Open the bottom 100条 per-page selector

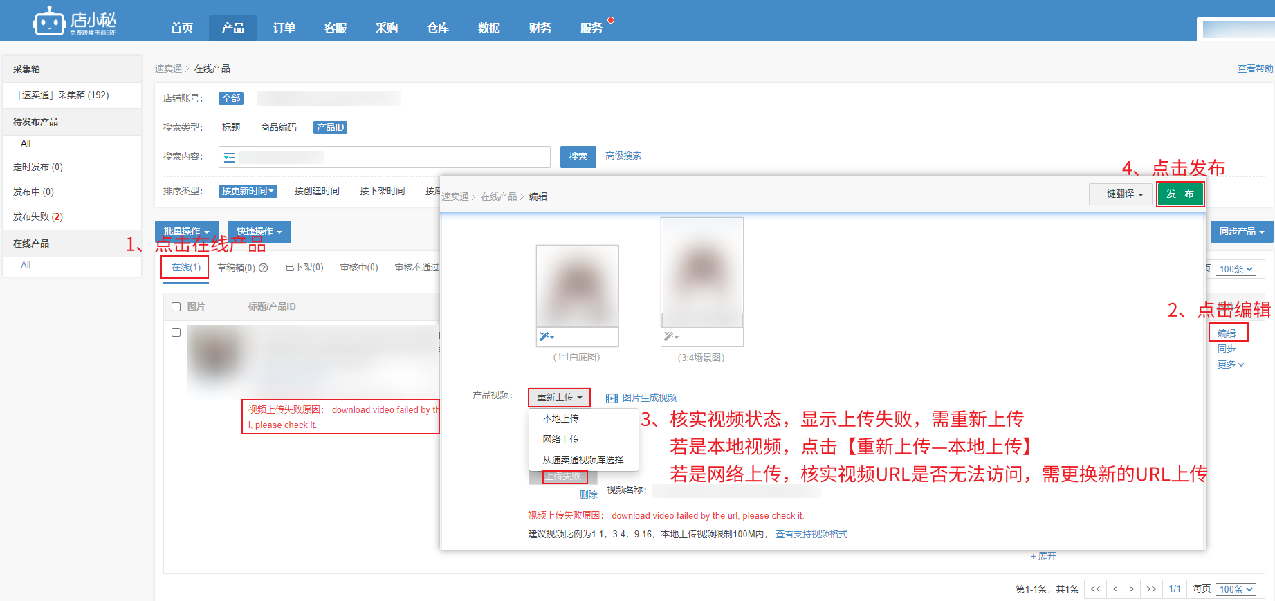click(1236, 589)
